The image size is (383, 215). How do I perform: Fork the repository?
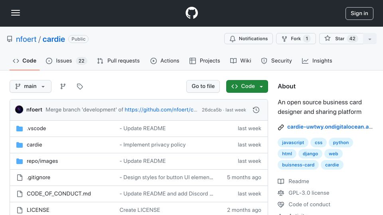[x=296, y=39]
